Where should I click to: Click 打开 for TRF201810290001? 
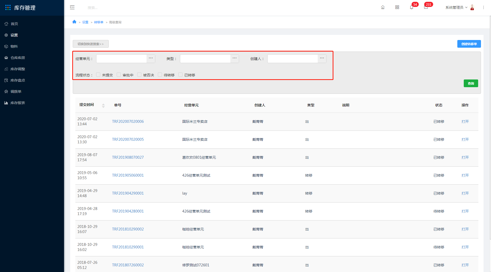click(465, 247)
